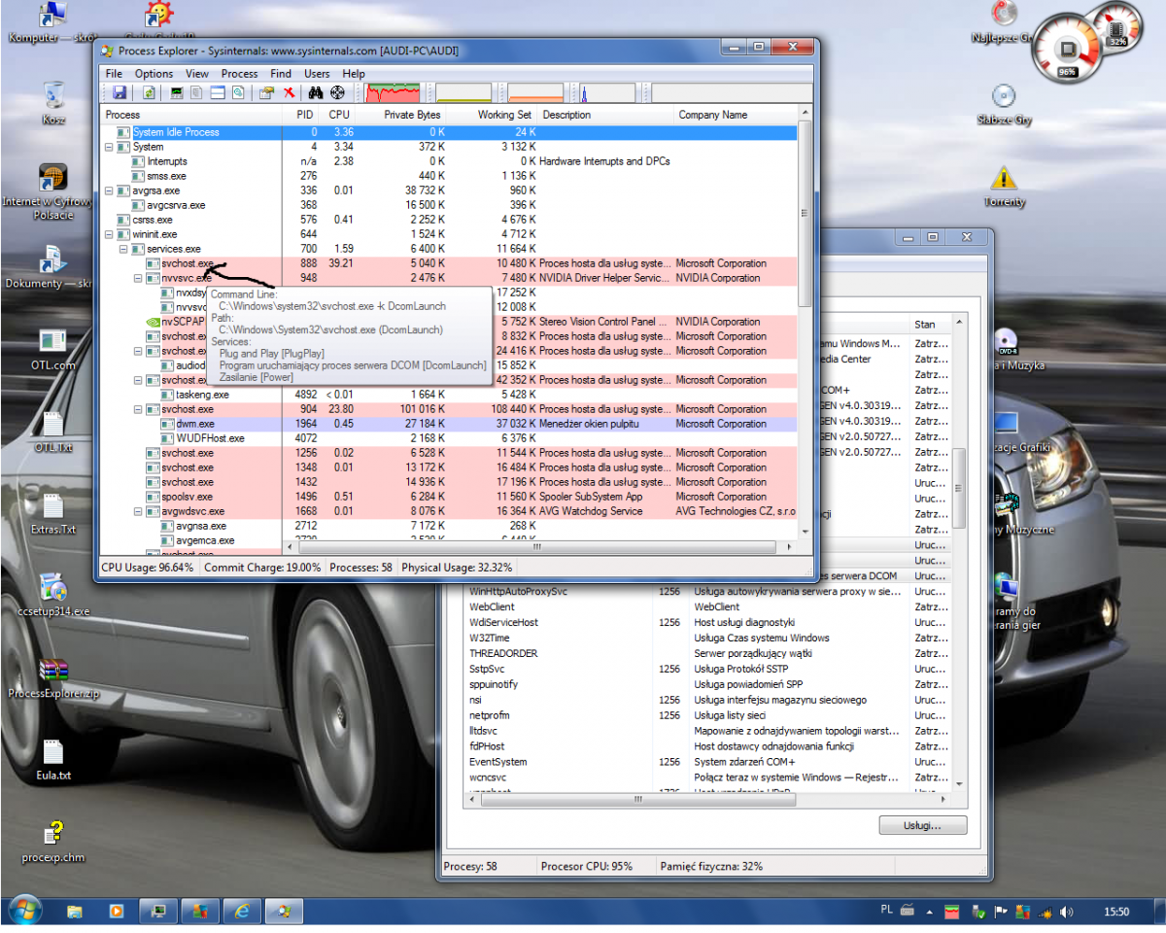Collapse the svchost.exe PID 904 node
Image resolution: width=1166 pixels, height=933 pixels.
tap(138, 409)
